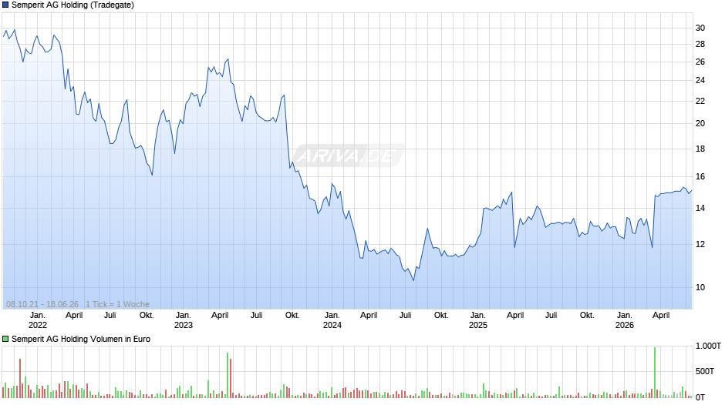Click the date range text '08.10.21 - 18.06.26'

tap(42, 304)
